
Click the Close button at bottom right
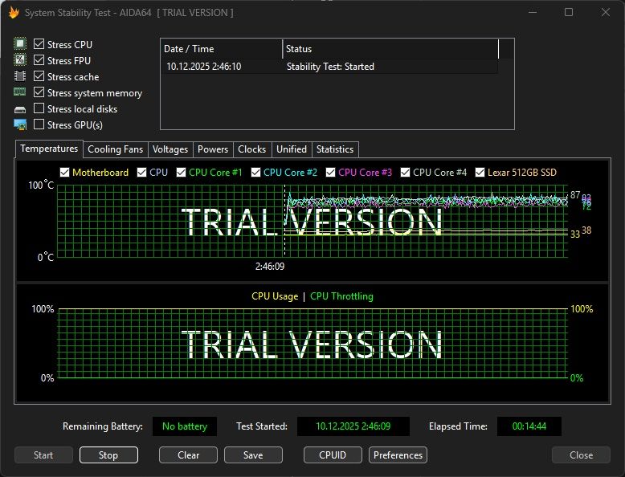click(581, 455)
